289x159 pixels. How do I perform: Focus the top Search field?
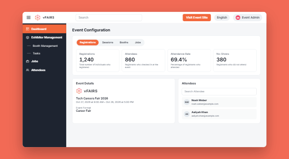(x=109, y=18)
